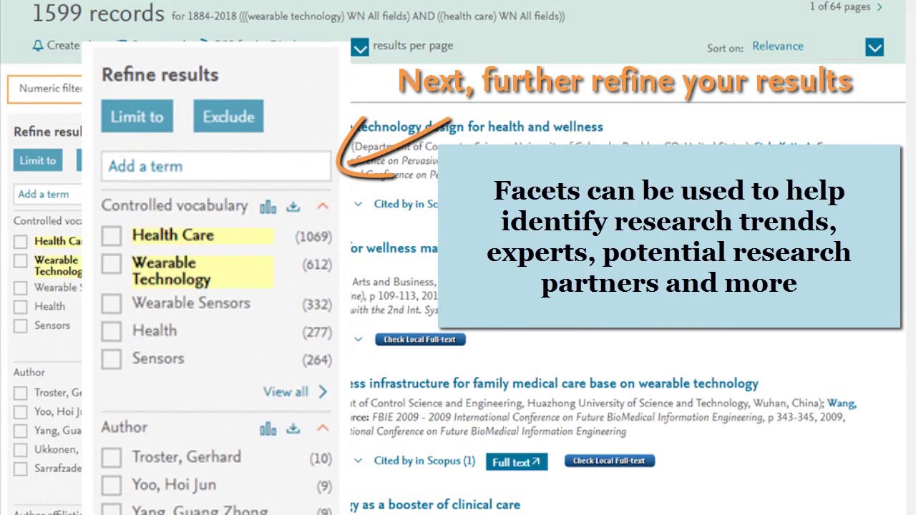Click the Wearable Sensors count (332)
This screenshot has width=916, height=515.
[x=317, y=305]
